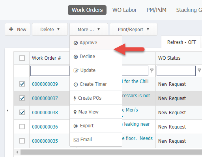Click New Request status for 0000000039
The image size is (202, 157).
point(172,84)
